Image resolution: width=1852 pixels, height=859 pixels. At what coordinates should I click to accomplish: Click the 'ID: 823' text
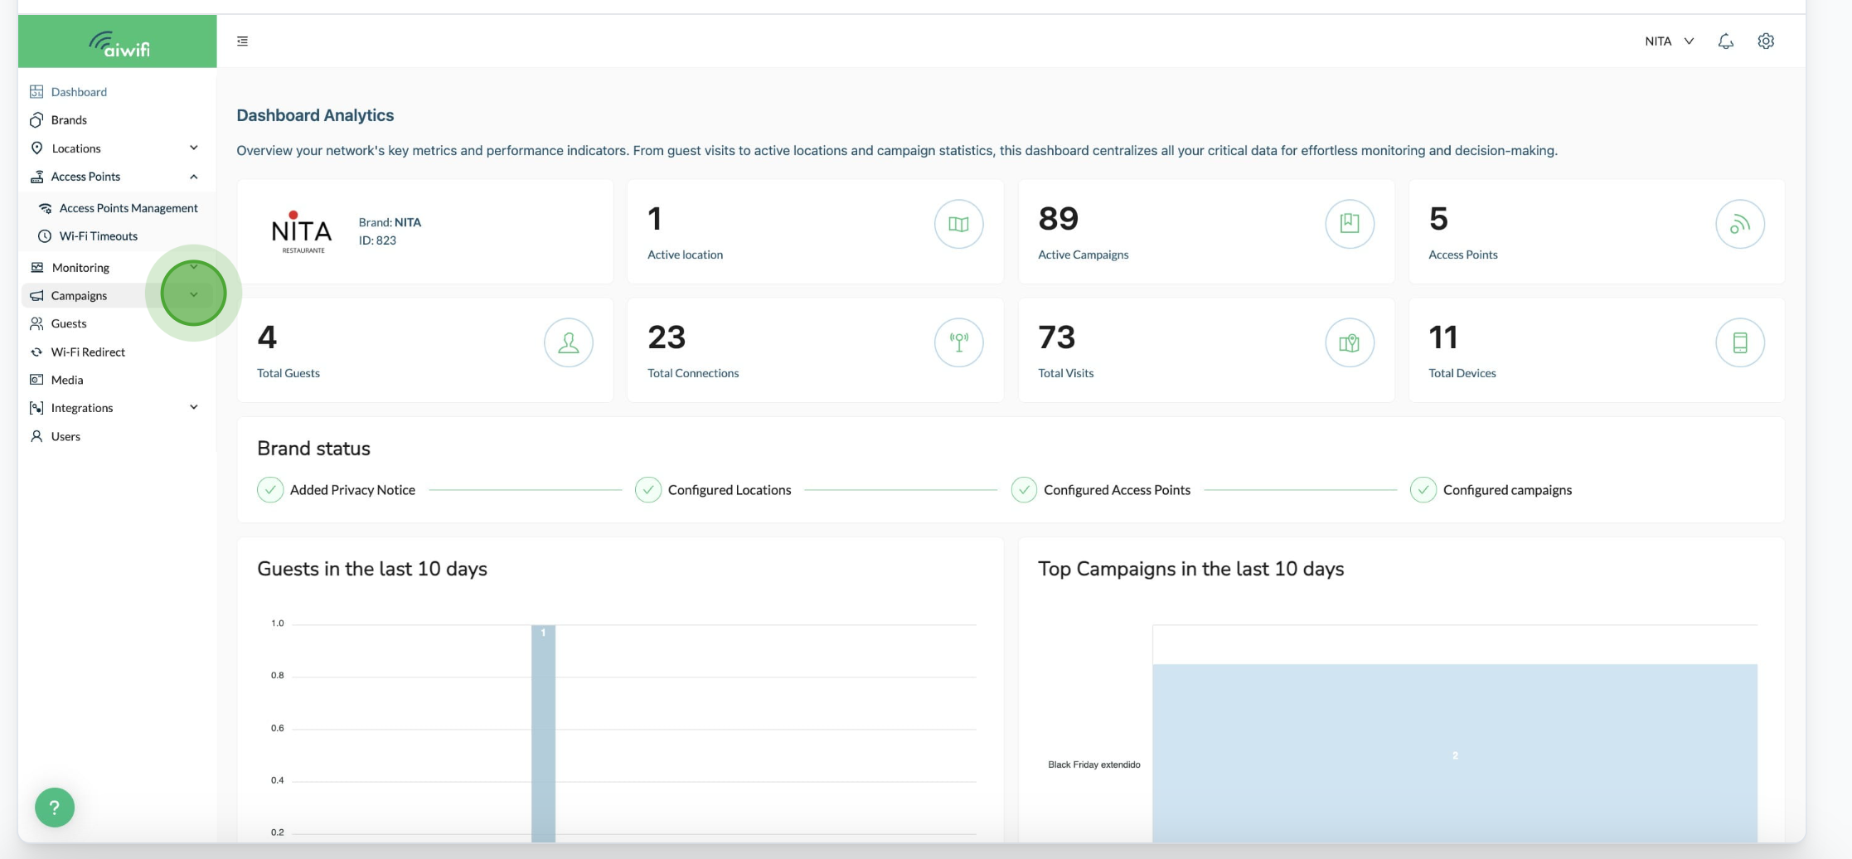[x=377, y=240]
